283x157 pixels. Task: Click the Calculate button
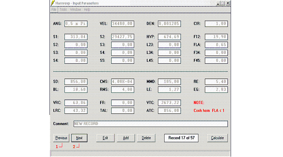tap(218, 138)
